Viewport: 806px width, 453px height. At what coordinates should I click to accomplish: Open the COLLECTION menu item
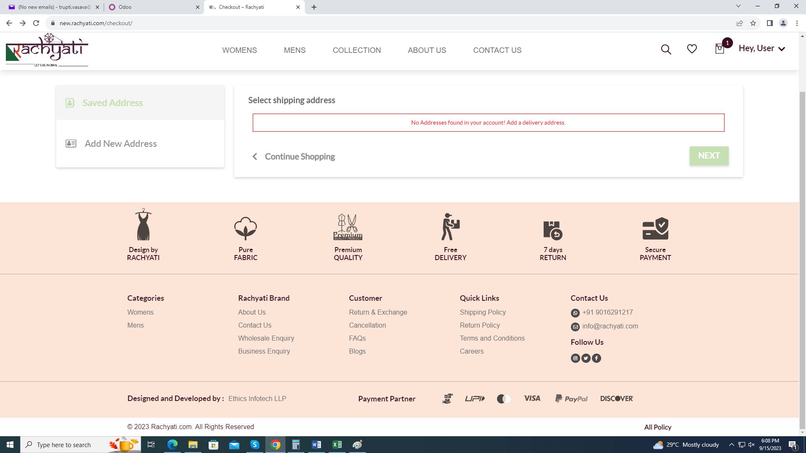pos(356,50)
